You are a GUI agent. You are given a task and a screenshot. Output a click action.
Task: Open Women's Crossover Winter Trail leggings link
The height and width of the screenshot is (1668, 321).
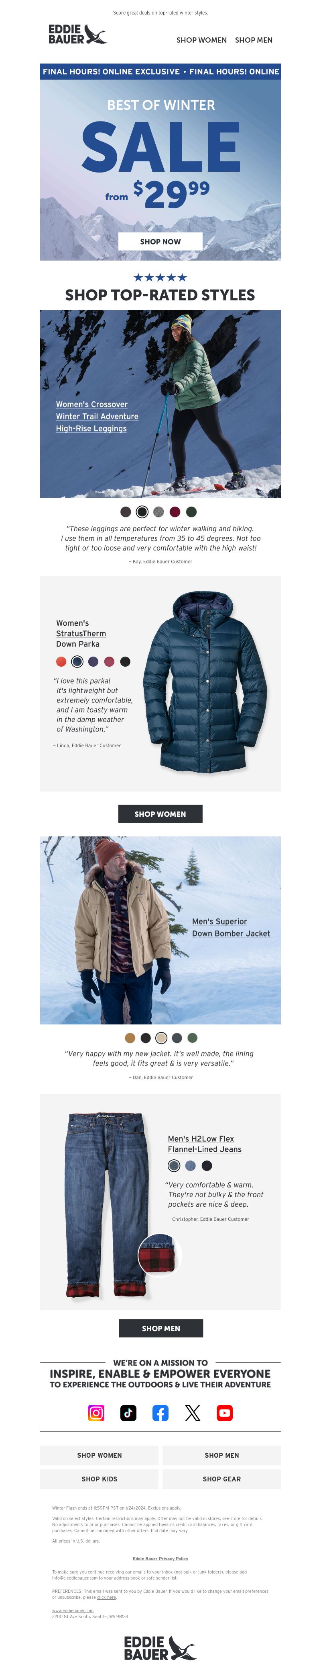(97, 416)
